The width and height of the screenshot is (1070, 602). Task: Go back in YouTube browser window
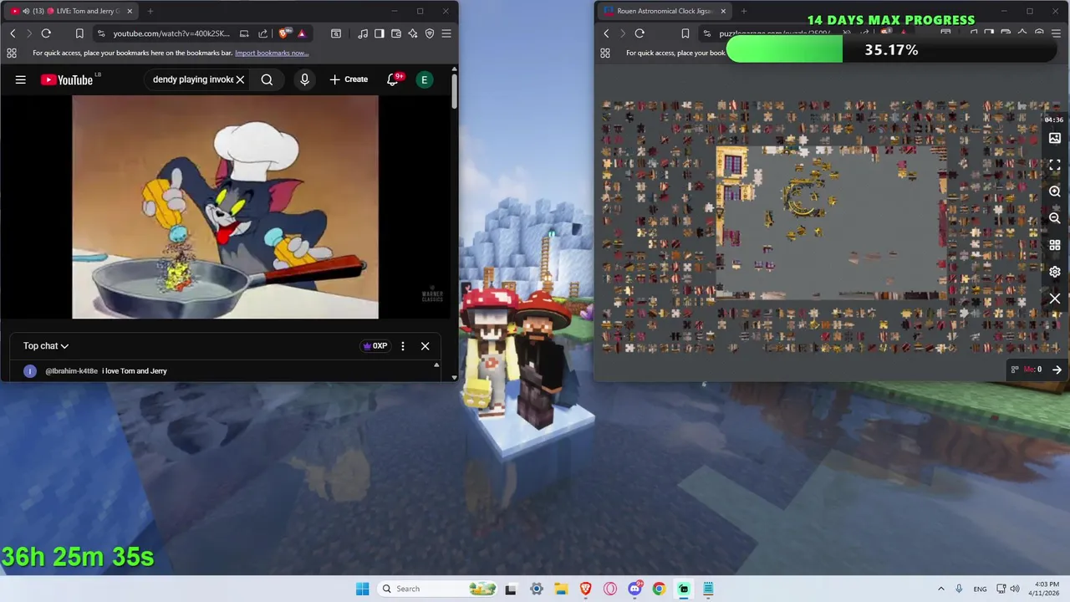point(13,33)
